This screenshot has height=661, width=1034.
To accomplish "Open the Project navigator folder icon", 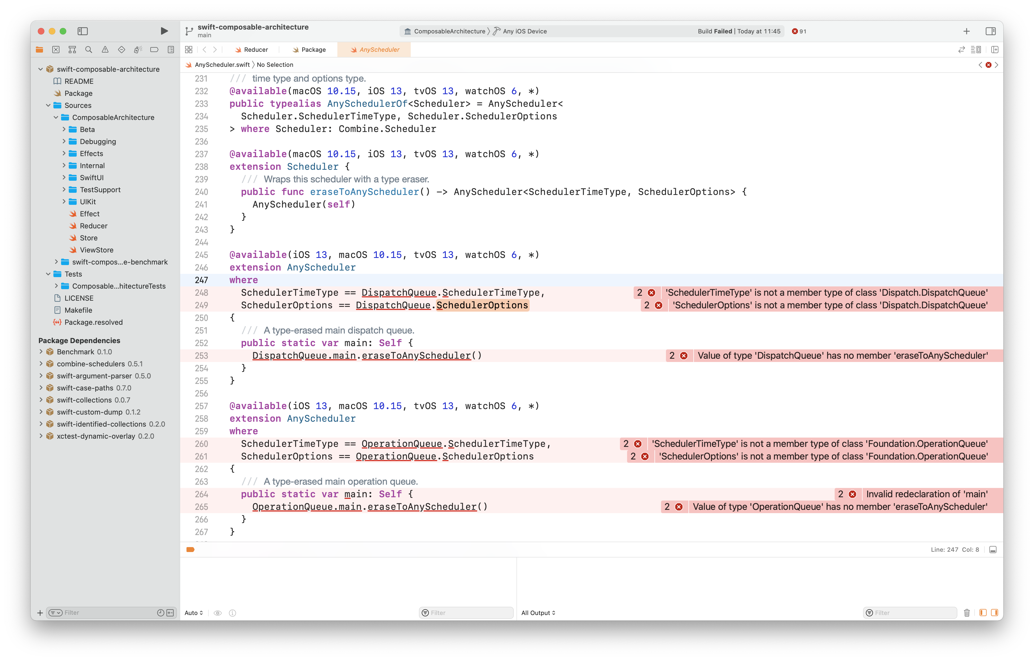I will pyautogui.click(x=39, y=49).
